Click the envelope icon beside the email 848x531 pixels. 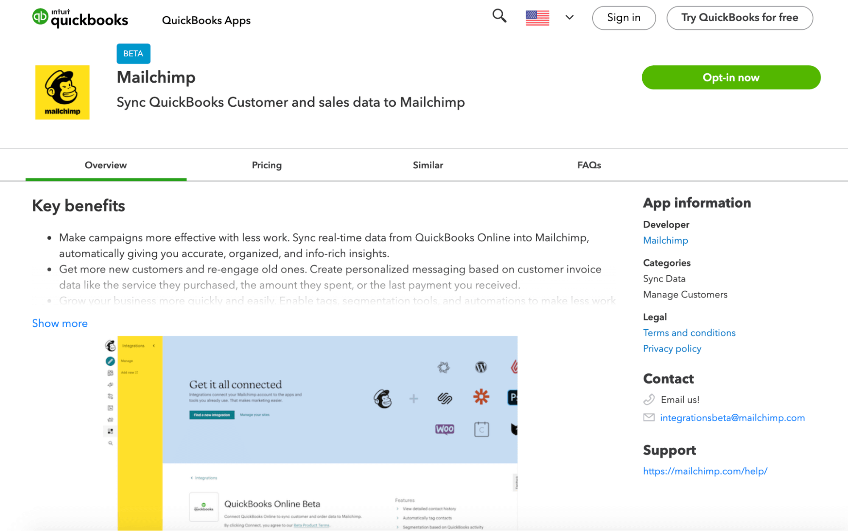(x=649, y=417)
